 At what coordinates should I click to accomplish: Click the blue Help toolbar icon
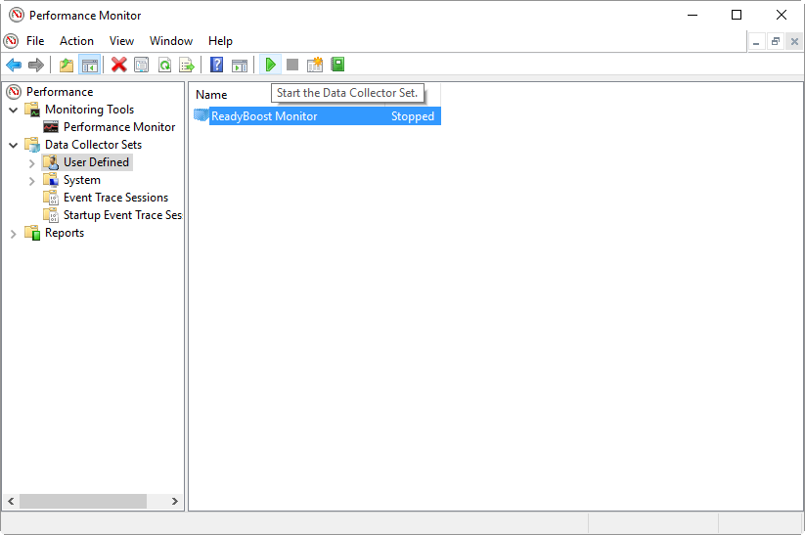pos(217,66)
